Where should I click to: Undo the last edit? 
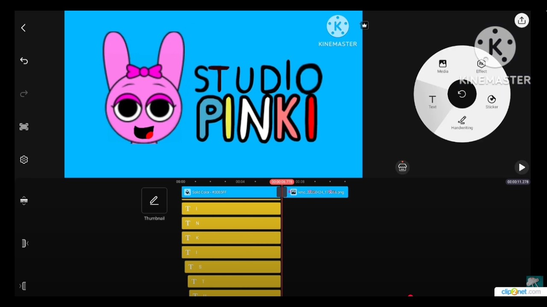tap(24, 61)
